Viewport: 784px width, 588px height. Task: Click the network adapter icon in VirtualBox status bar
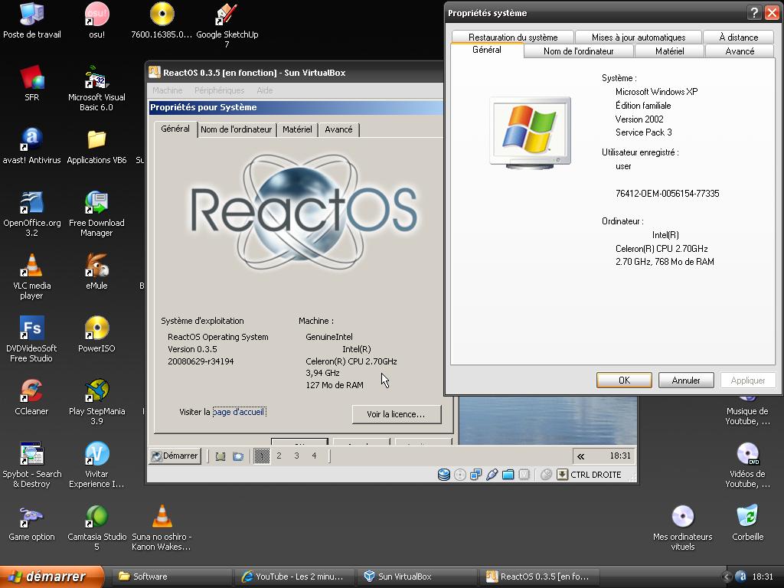[x=475, y=475]
